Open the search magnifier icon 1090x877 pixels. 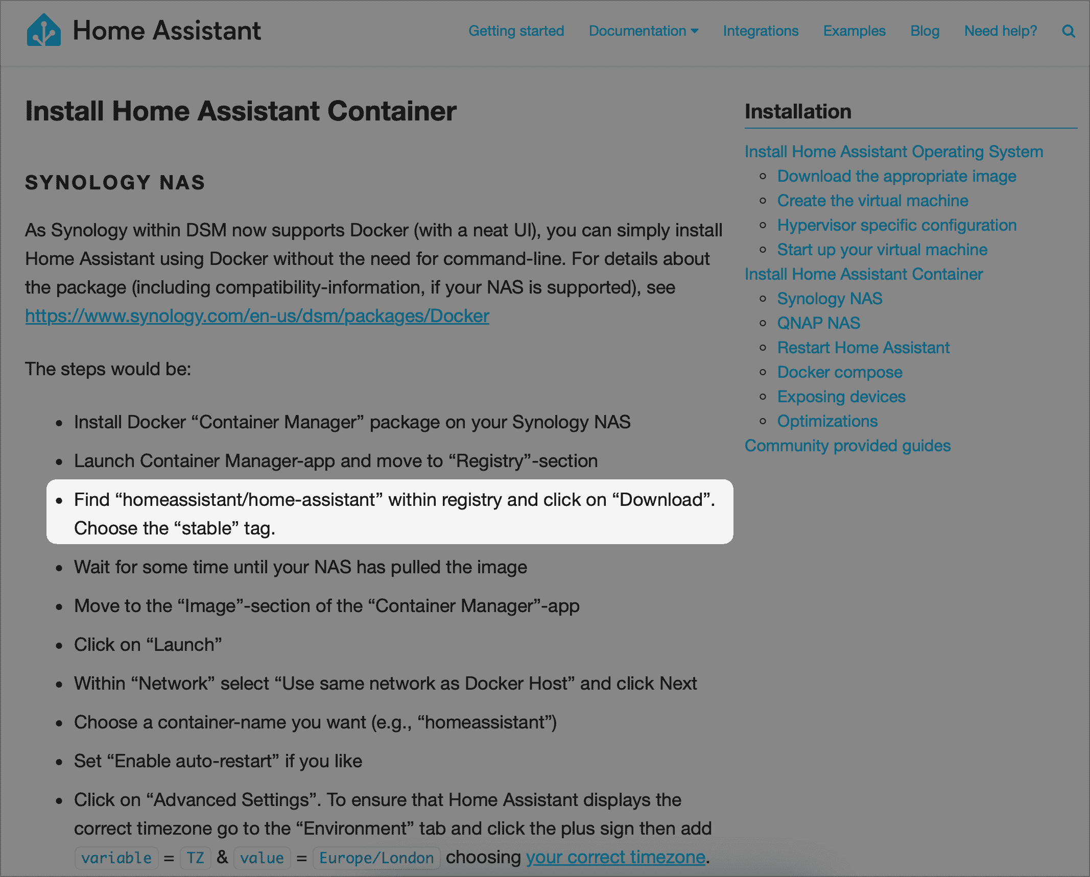[1068, 31]
